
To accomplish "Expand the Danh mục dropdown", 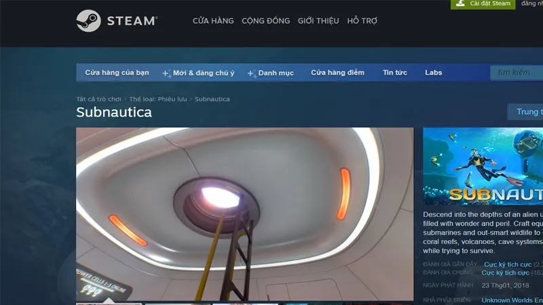I will point(276,73).
